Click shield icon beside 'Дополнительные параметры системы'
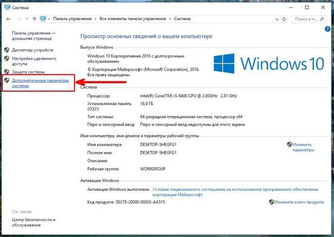 [7, 80]
